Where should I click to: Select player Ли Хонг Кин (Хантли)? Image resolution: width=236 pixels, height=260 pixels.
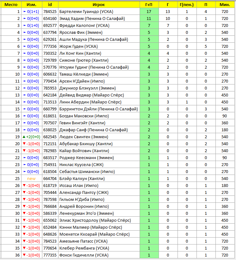[x=80, y=53]
